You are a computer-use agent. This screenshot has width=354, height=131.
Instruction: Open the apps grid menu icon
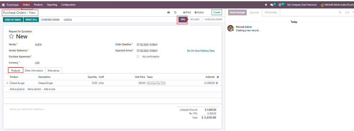[x=3, y=5]
